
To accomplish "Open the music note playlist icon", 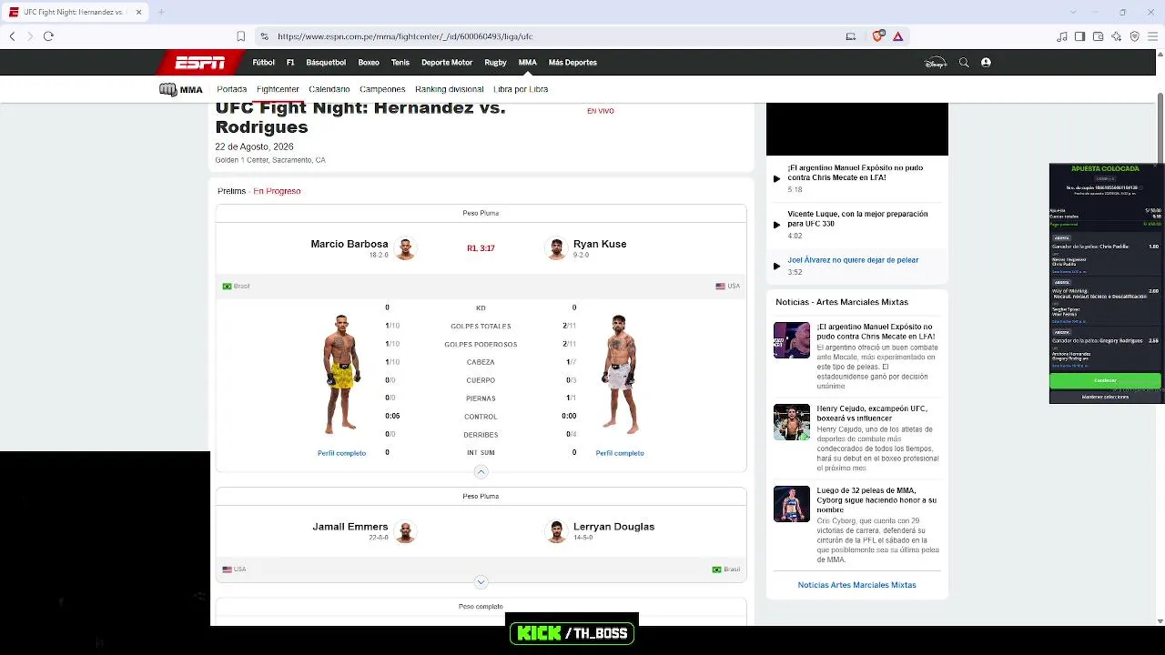I will [1061, 36].
